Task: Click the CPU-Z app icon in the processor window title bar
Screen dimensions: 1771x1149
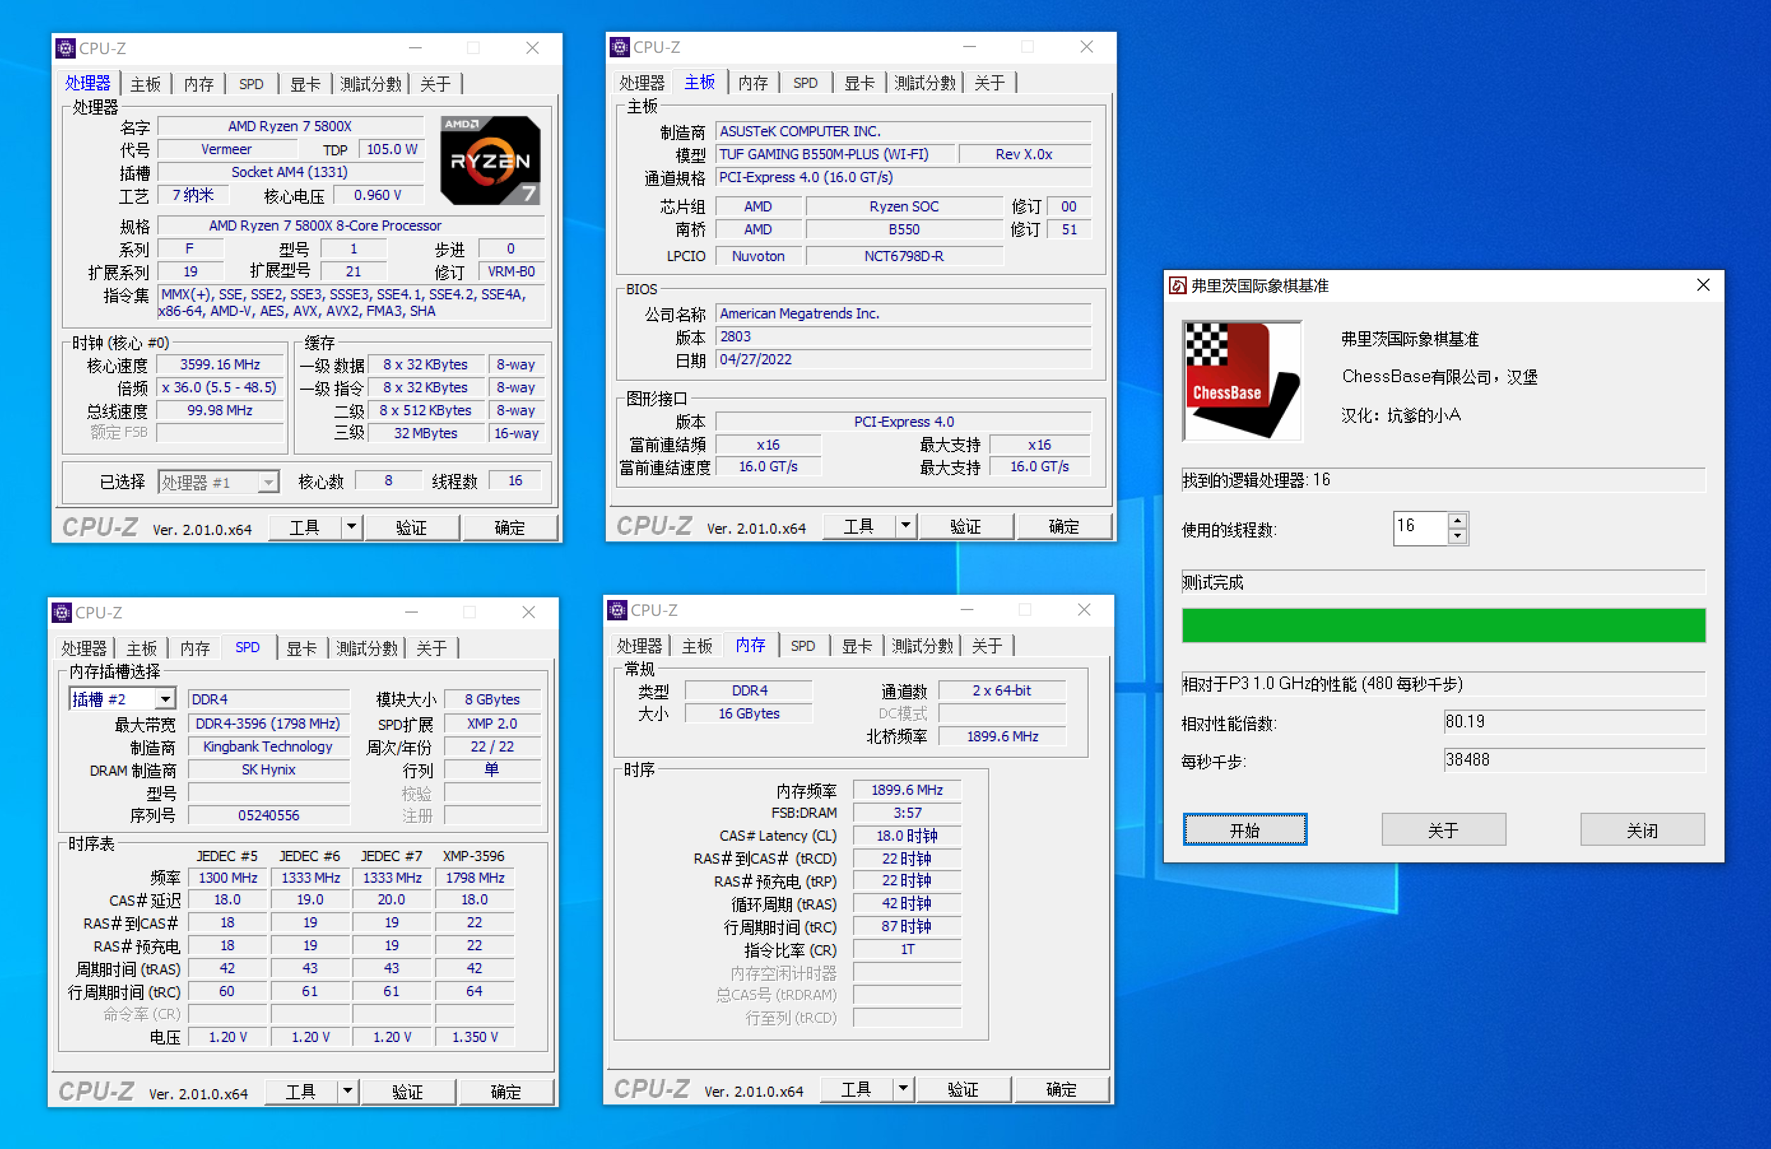Action: pos(66,48)
